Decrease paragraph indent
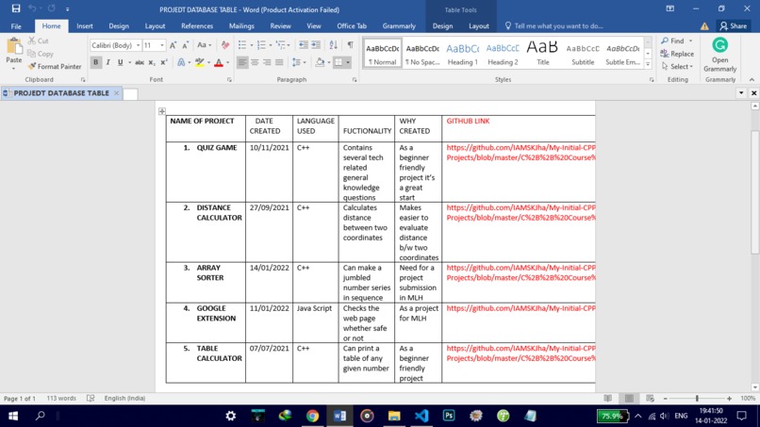This screenshot has height=427, width=760. [304, 45]
